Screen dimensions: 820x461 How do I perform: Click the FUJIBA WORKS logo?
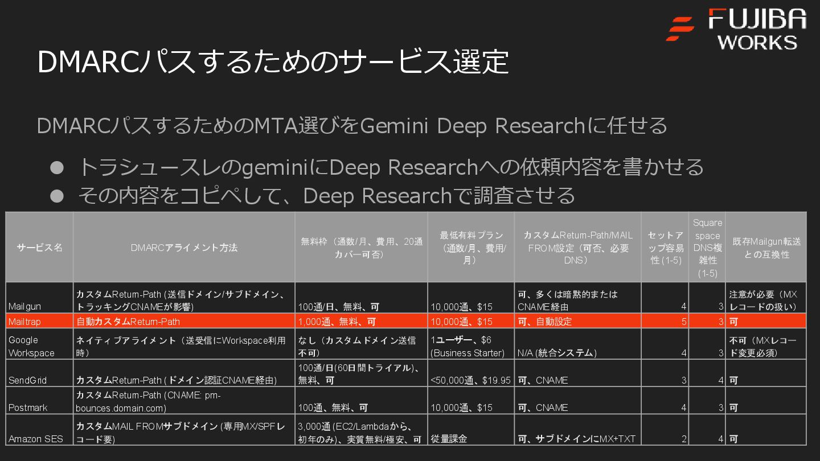click(x=736, y=28)
